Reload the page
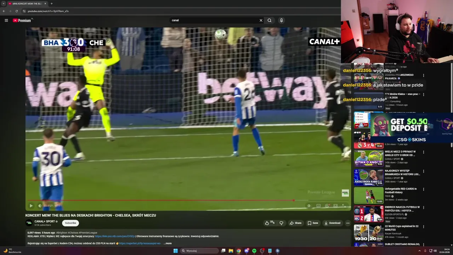The width and height of the screenshot is (453, 255). (x=16, y=11)
